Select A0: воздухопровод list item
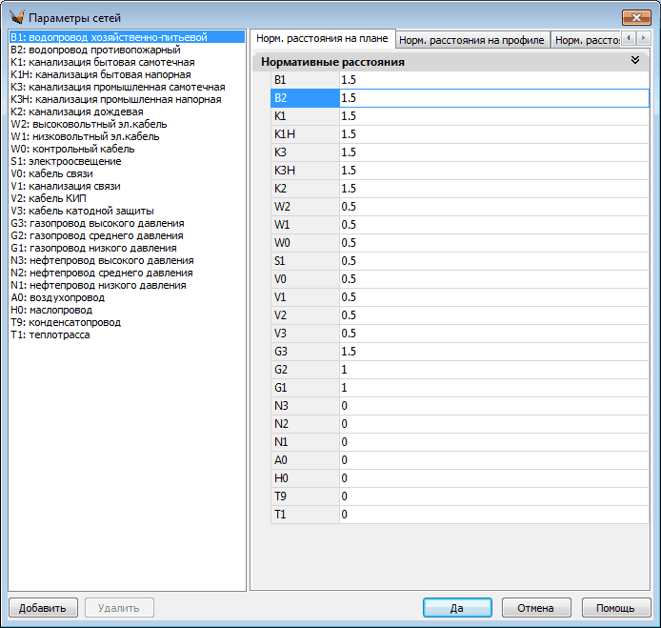 (57, 297)
